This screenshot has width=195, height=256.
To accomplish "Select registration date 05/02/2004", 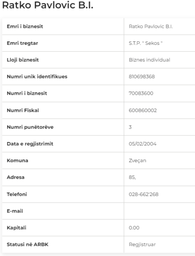I will click(142, 144).
